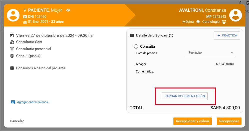249x131 pixels.
Task: Click the birthday cake icon
Action: 25,22
